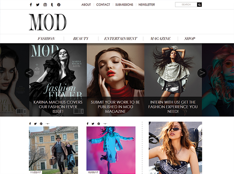Open the Karina Machus Fashion Fever slide

58,80
